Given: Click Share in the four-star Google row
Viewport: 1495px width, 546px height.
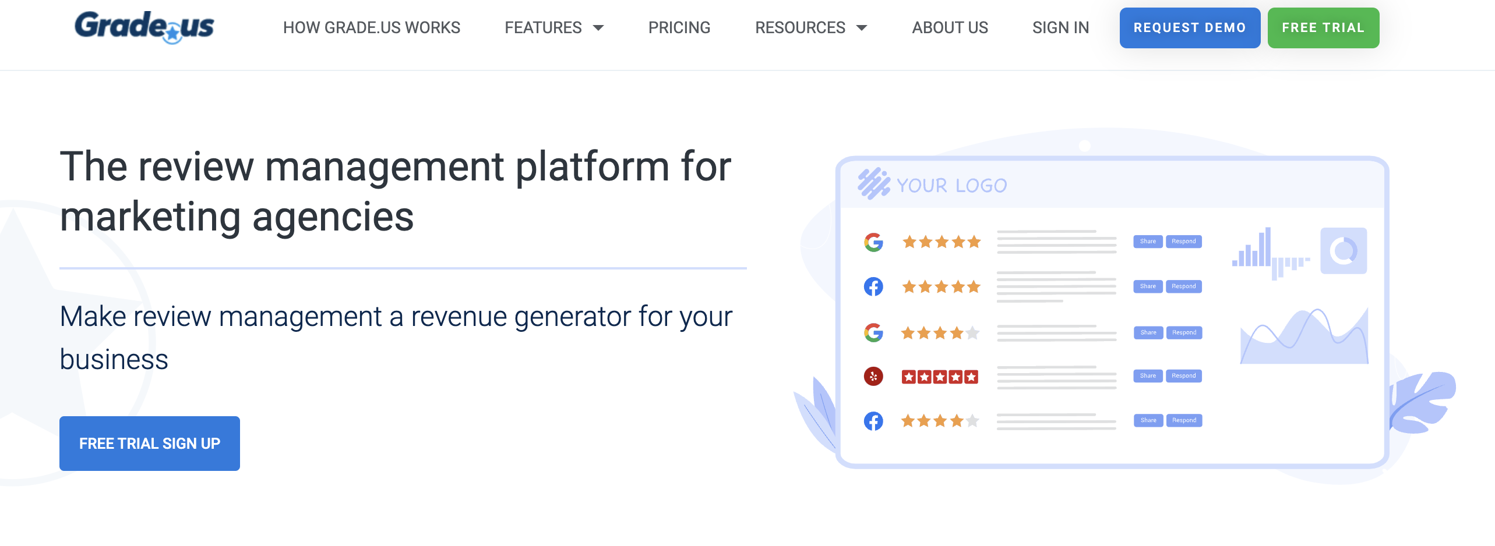Looking at the screenshot, I should click(1148, 332).
